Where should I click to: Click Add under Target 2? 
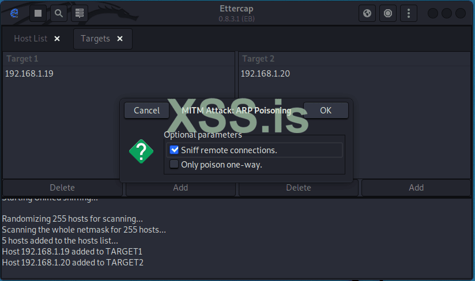pos(416,188)
